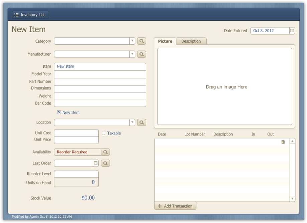Open the Availability lookup icon
This screenshot has height=223, width=307.
(105, 152)
